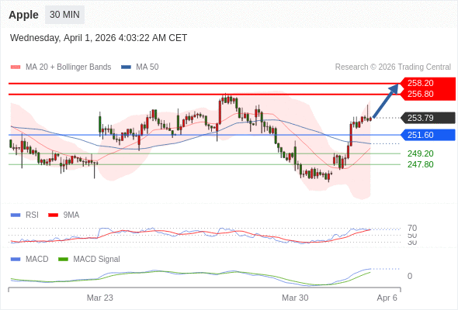Select the 30 MIN timeframe button
The height and width of the screenshot is (310, 458).
click(64, 15)
